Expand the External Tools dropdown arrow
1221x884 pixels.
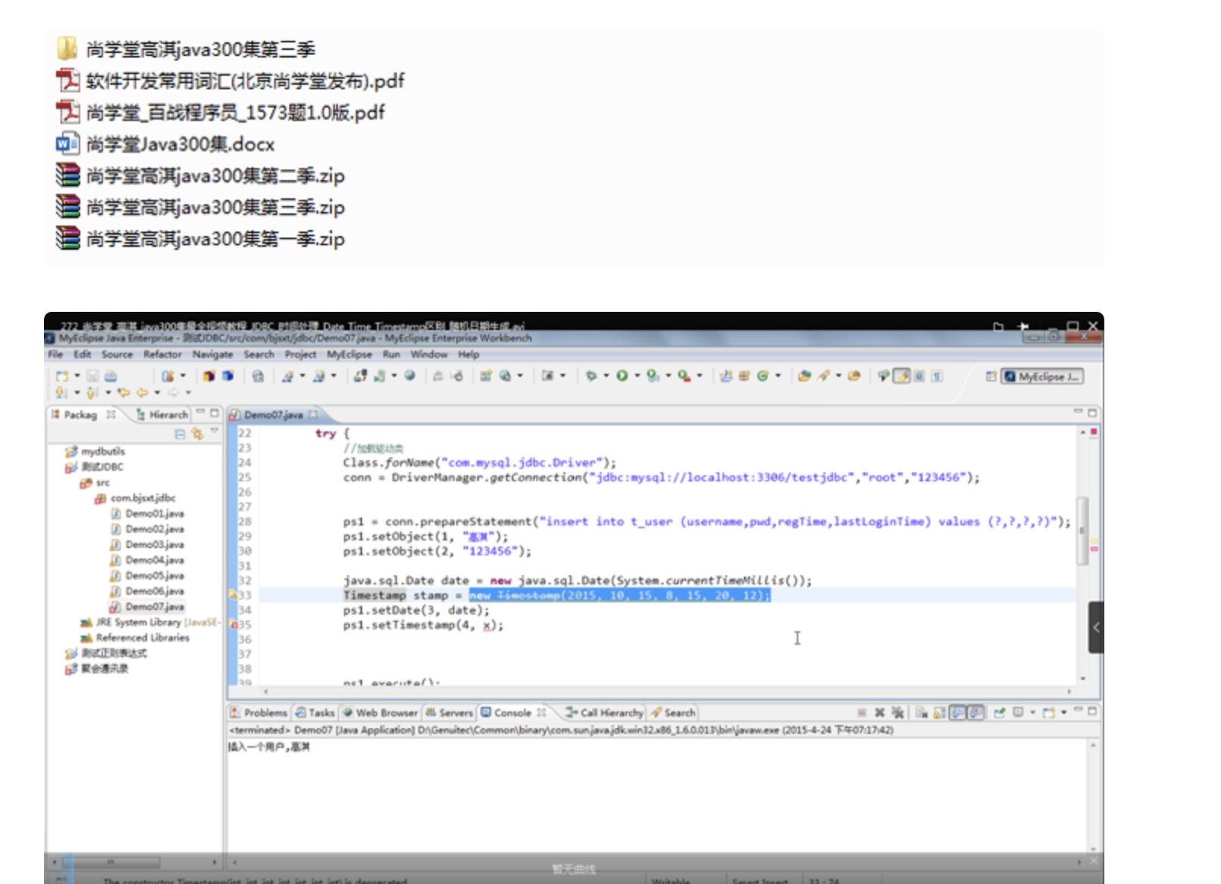point(699,375)
